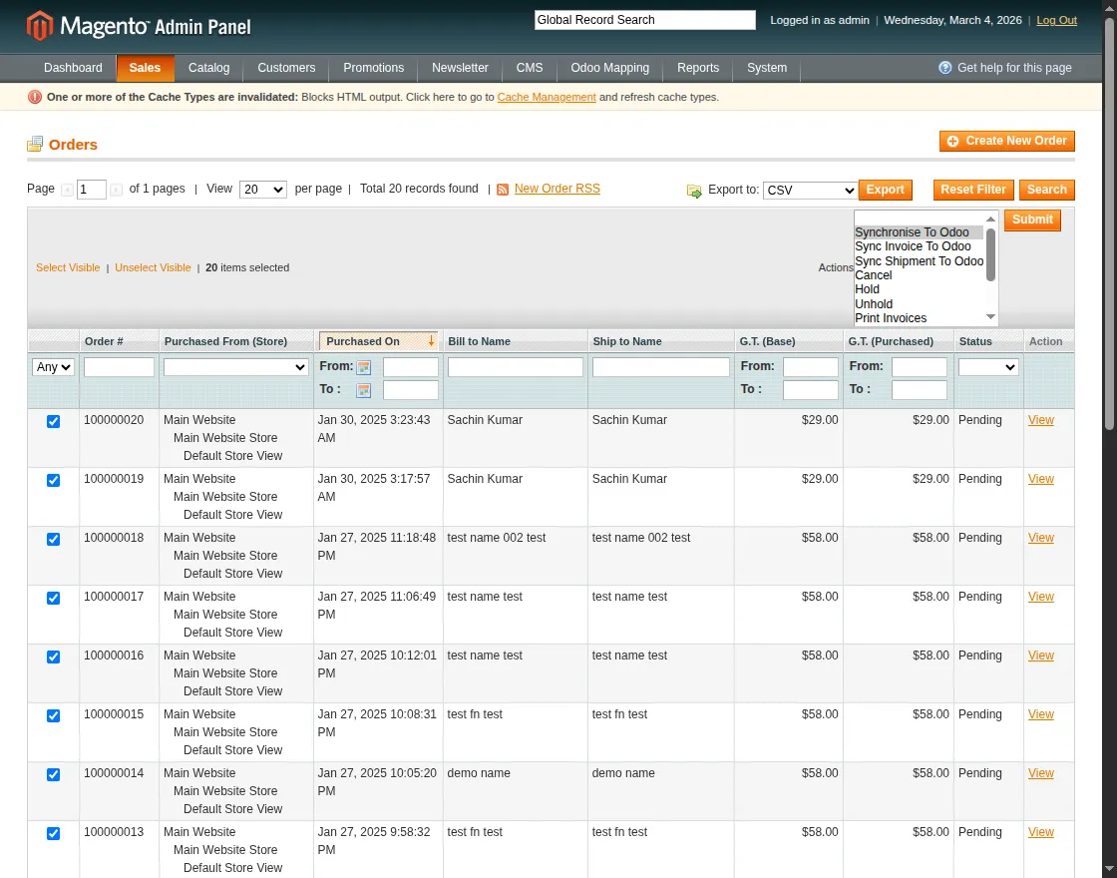This screenshot has width=1117, height=878.
Task: Click the help question mark icon
Action: pyautogui.click(x=944, y=68)
